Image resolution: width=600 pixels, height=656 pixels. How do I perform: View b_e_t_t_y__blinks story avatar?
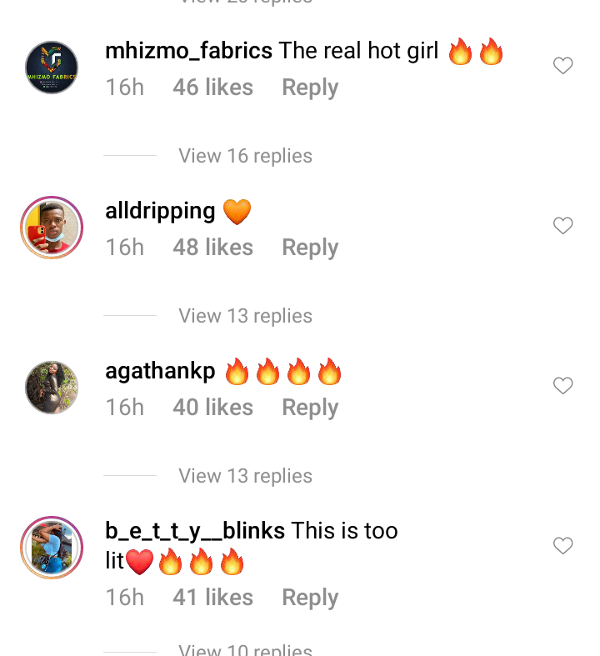click(x=52, y=548)
